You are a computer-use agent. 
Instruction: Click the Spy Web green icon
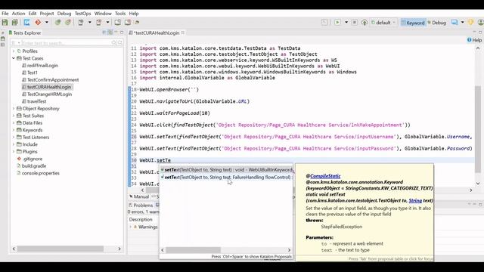pos(57,22)
